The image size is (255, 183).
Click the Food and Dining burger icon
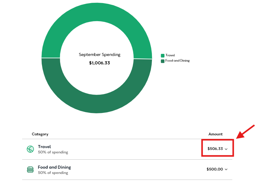point(30,170)
